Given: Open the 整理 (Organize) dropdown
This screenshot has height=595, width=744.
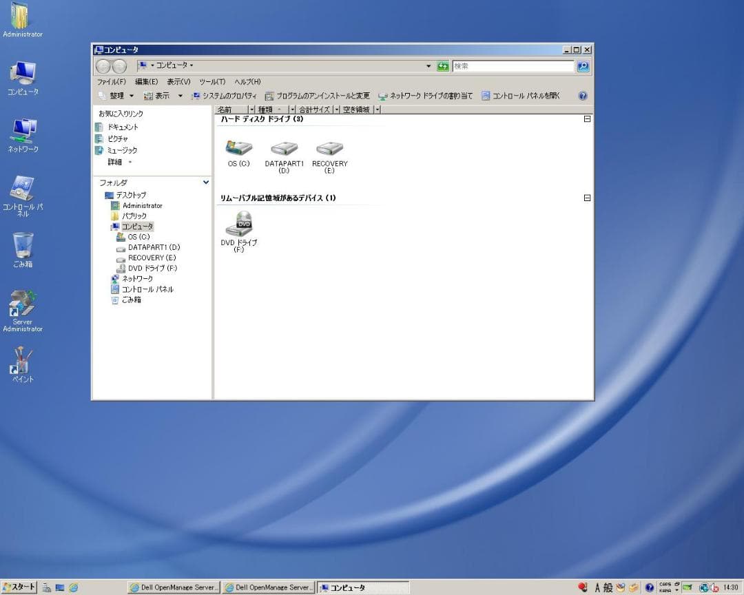Looking at the screenshot, I should click(117, 95).
